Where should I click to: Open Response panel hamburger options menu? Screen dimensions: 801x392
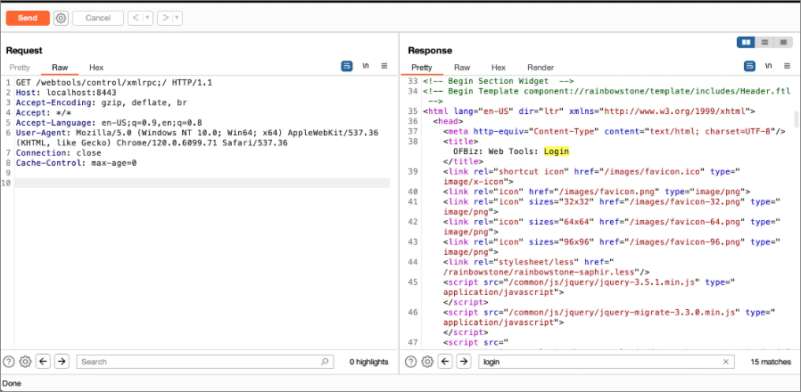click(x=786, y=66)
